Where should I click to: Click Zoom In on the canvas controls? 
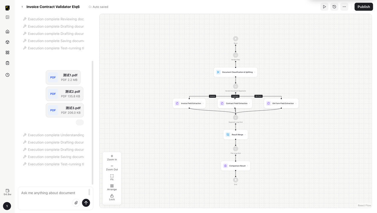pos(112,158)
